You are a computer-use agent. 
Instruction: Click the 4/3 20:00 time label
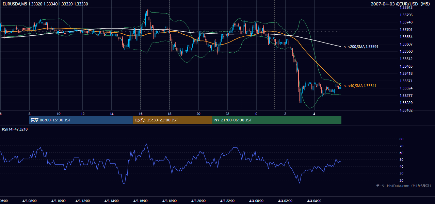198,201
